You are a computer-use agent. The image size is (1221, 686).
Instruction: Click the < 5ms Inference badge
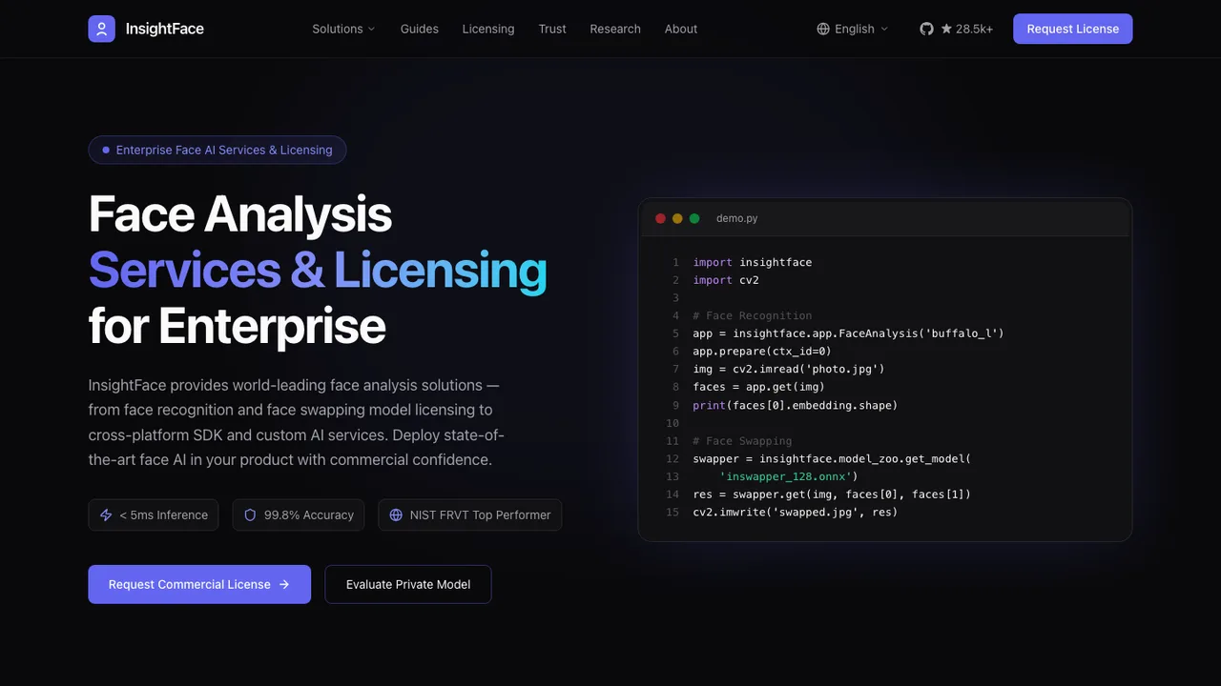[x=154, y=514]
